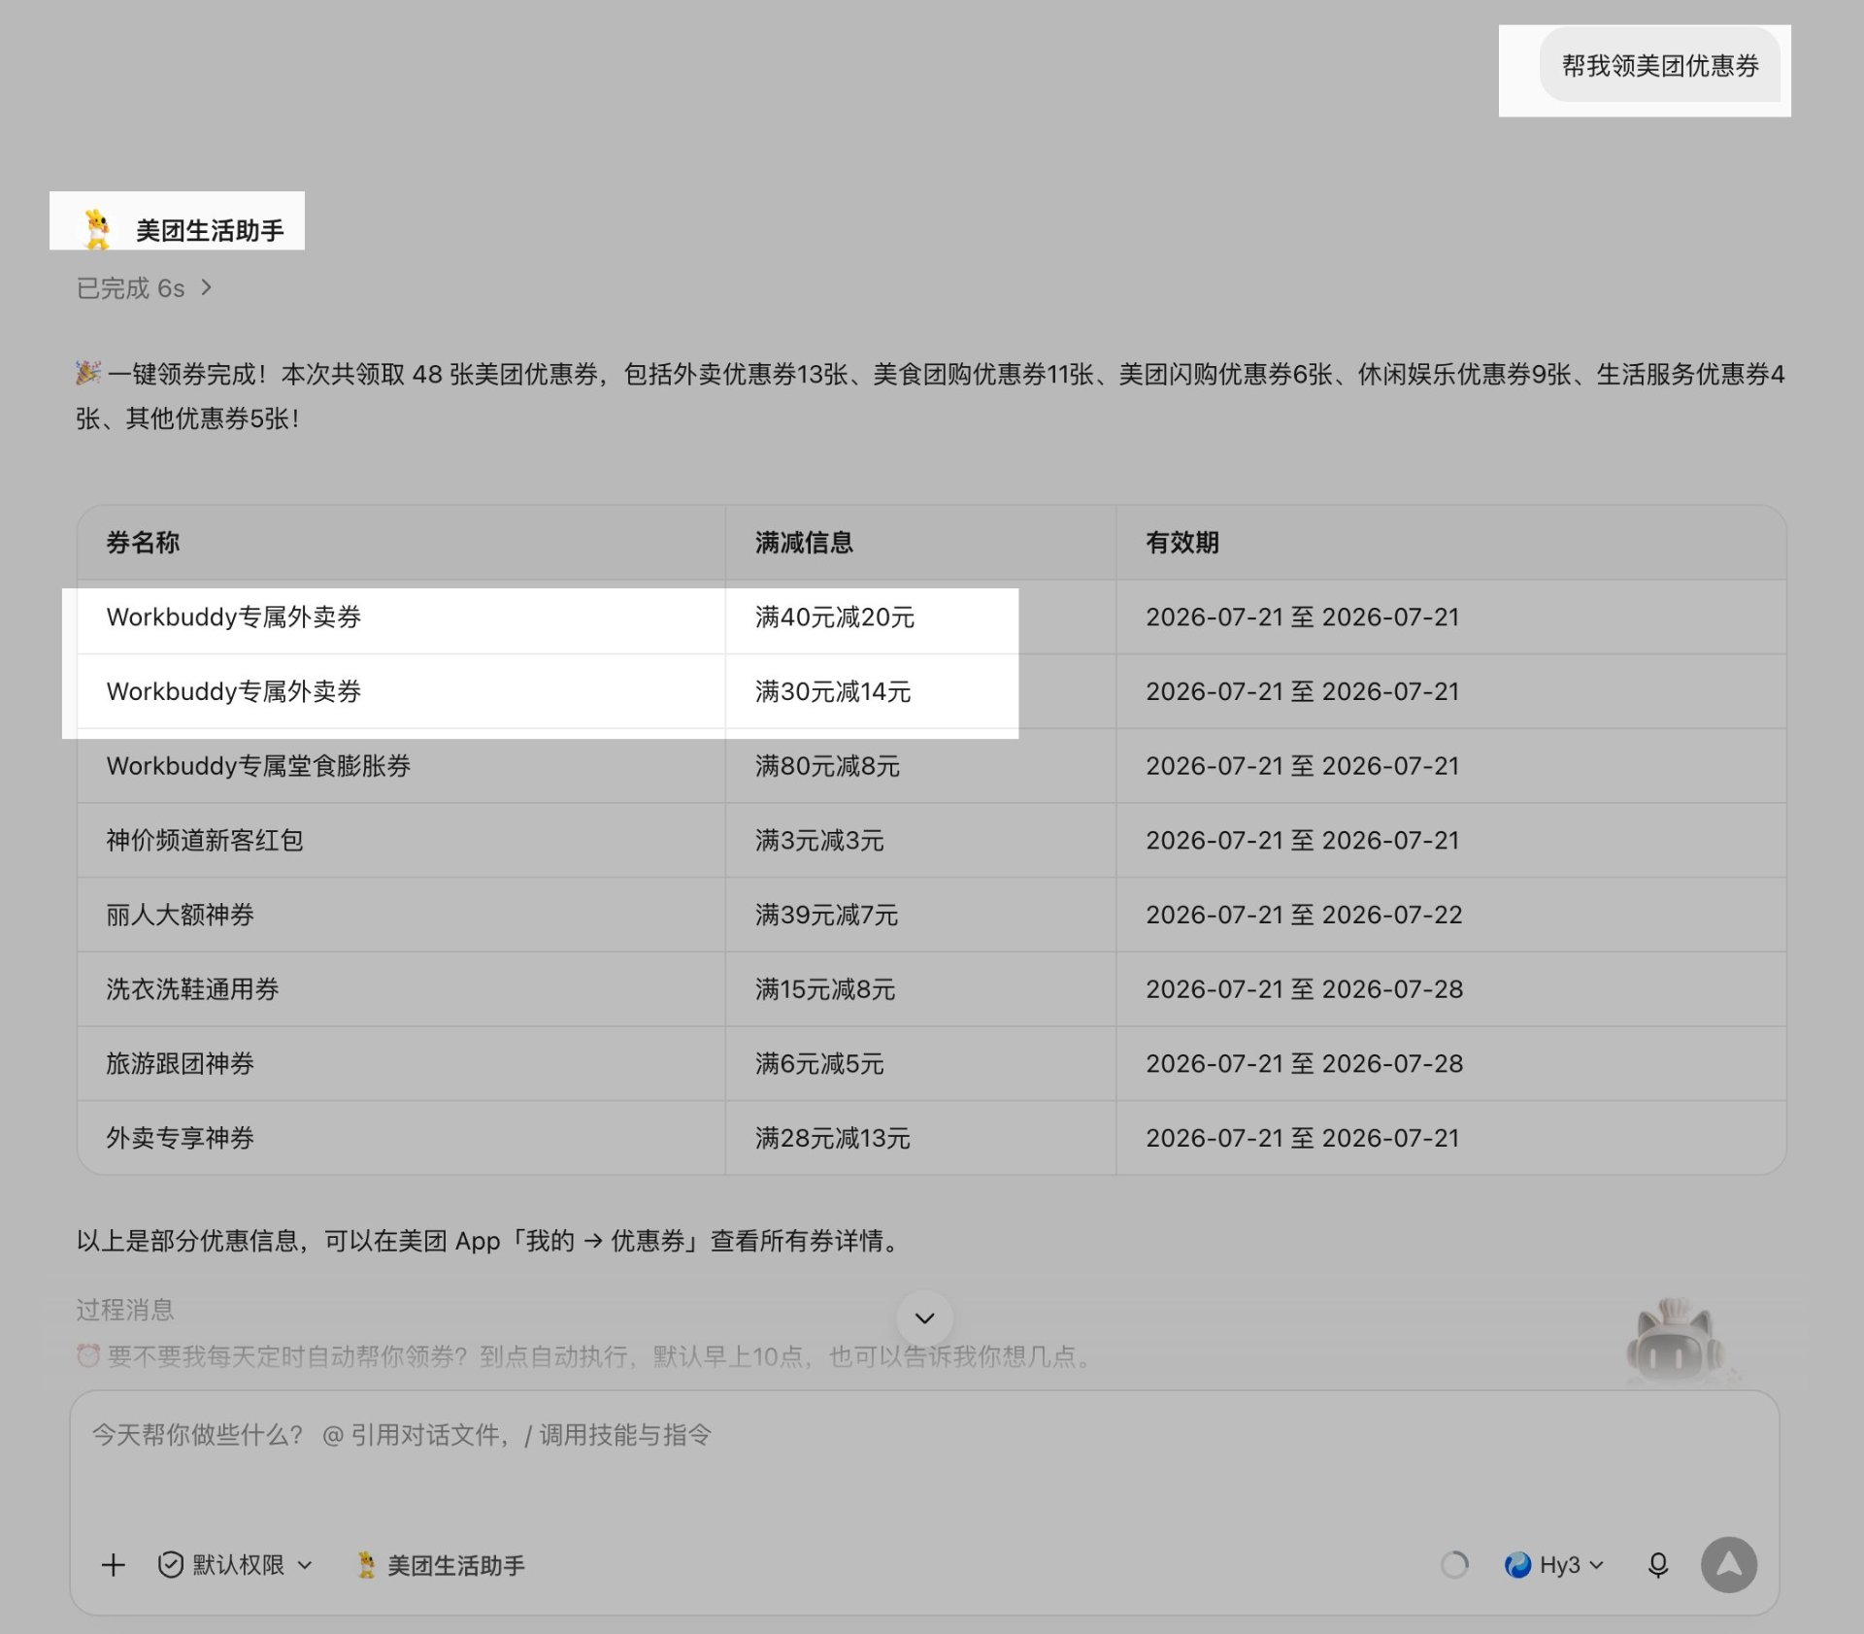Screen dimensions: 1864x1634
Task: Click the 今天帮你做些什么 message input
Action: click(x=922, y=1435)
